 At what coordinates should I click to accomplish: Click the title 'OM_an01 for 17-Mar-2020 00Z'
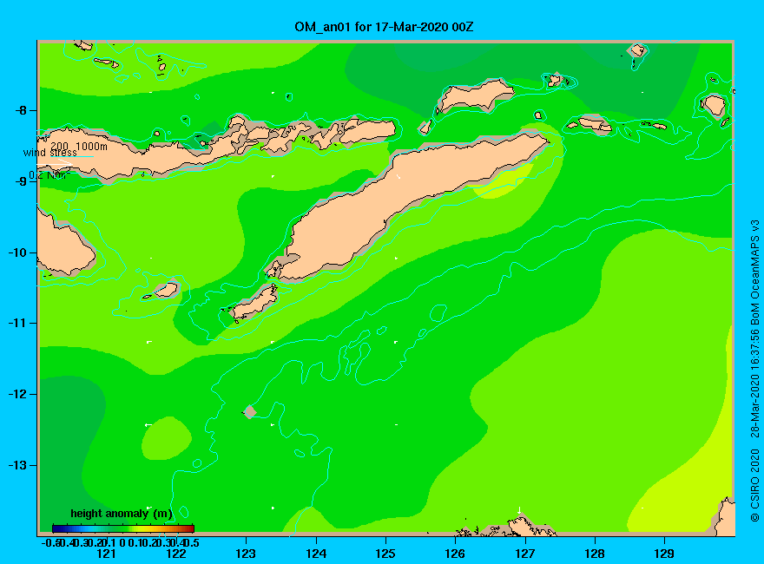384,26
